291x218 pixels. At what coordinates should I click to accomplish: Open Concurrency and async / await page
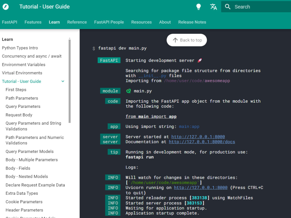point(32,56)
